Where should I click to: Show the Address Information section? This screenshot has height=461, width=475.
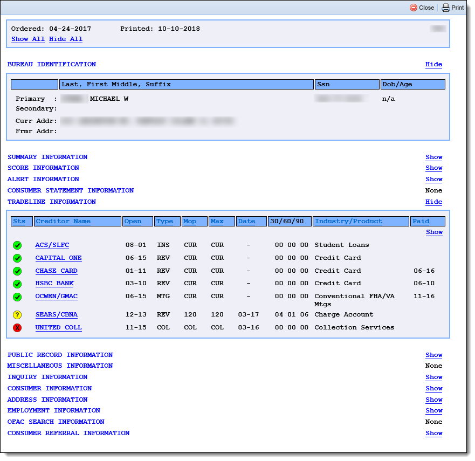click(434, 400)
